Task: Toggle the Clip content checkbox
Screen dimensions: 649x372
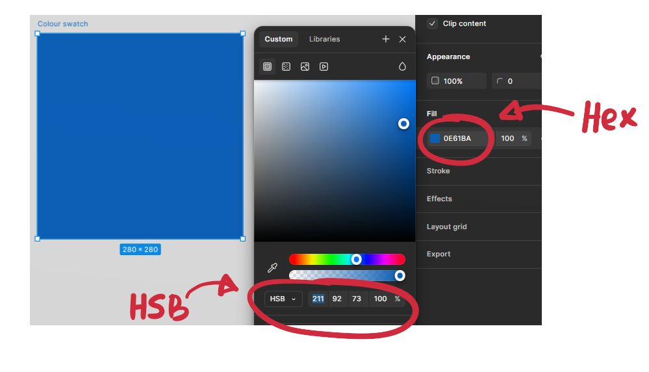Action: 432,23
